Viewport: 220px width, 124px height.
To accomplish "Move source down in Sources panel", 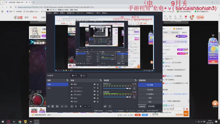I will pos(89,106).
